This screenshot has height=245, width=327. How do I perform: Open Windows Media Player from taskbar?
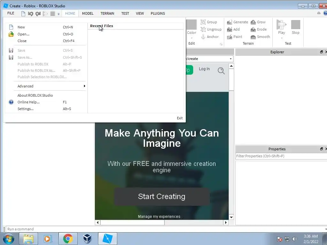coord(48,239)
